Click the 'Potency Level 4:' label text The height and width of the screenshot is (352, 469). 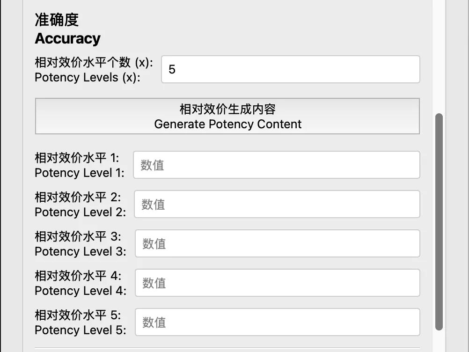80,291
